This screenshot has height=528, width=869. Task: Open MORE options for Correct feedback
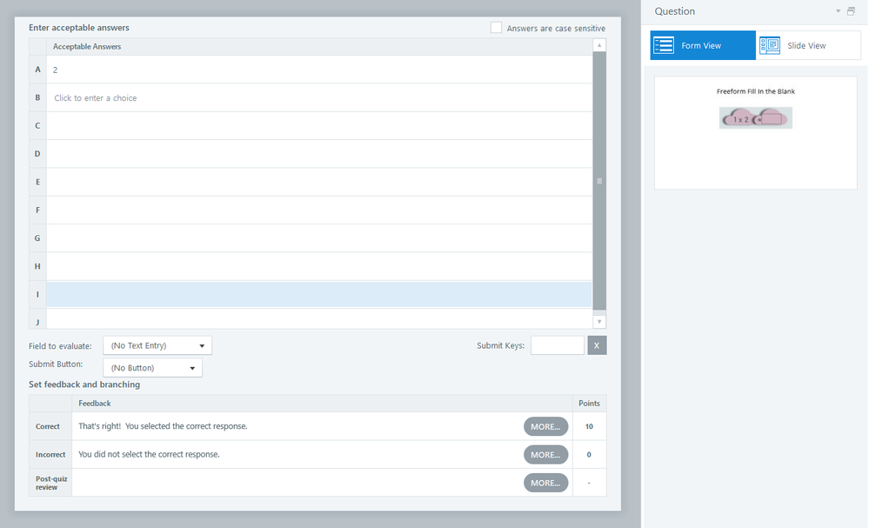point(546,426)
